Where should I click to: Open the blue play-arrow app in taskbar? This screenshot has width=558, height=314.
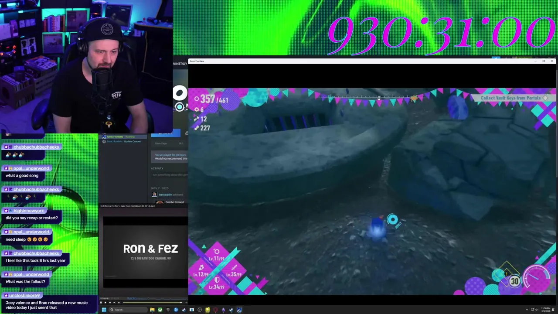pyautogui.click(x=176, y=310)
